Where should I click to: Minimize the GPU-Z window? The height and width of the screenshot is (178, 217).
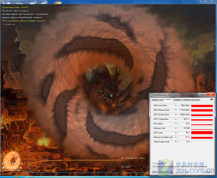[x=200, y=94]
